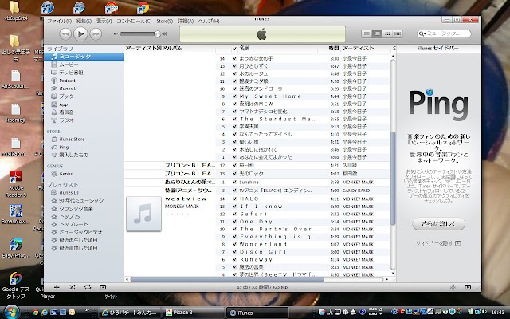The image size is (510, 319).
Task: Open the 表示(V) menu
Action: click(104, 21)
